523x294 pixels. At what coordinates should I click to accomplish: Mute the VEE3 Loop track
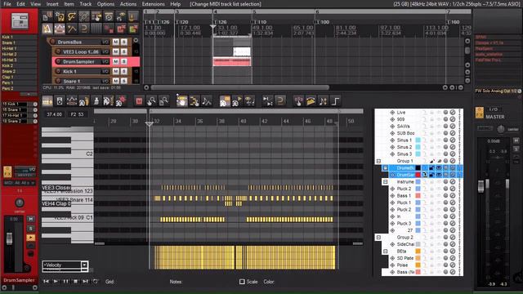(x=116, y=51)
